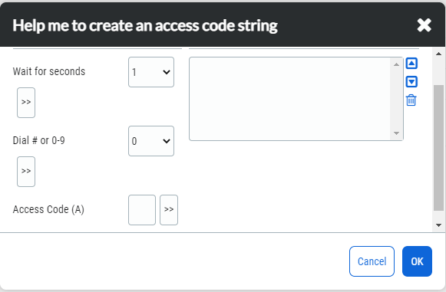Focus the Access Code (A) input box
The height and width of the screenshot is (292, 446).
(142, 210)
